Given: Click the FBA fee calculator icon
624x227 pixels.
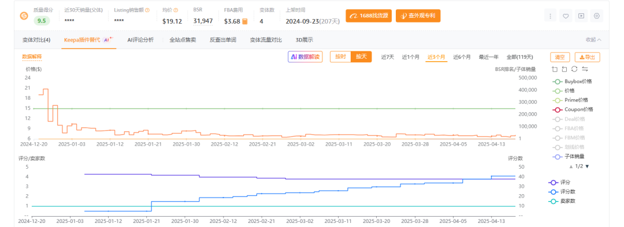Looking at the screenshot, I should coord(245,21).
